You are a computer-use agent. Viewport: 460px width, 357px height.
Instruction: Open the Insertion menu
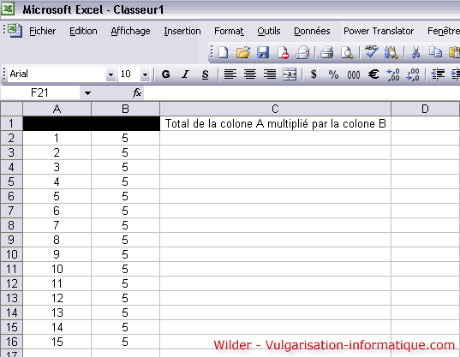point(182,31)
